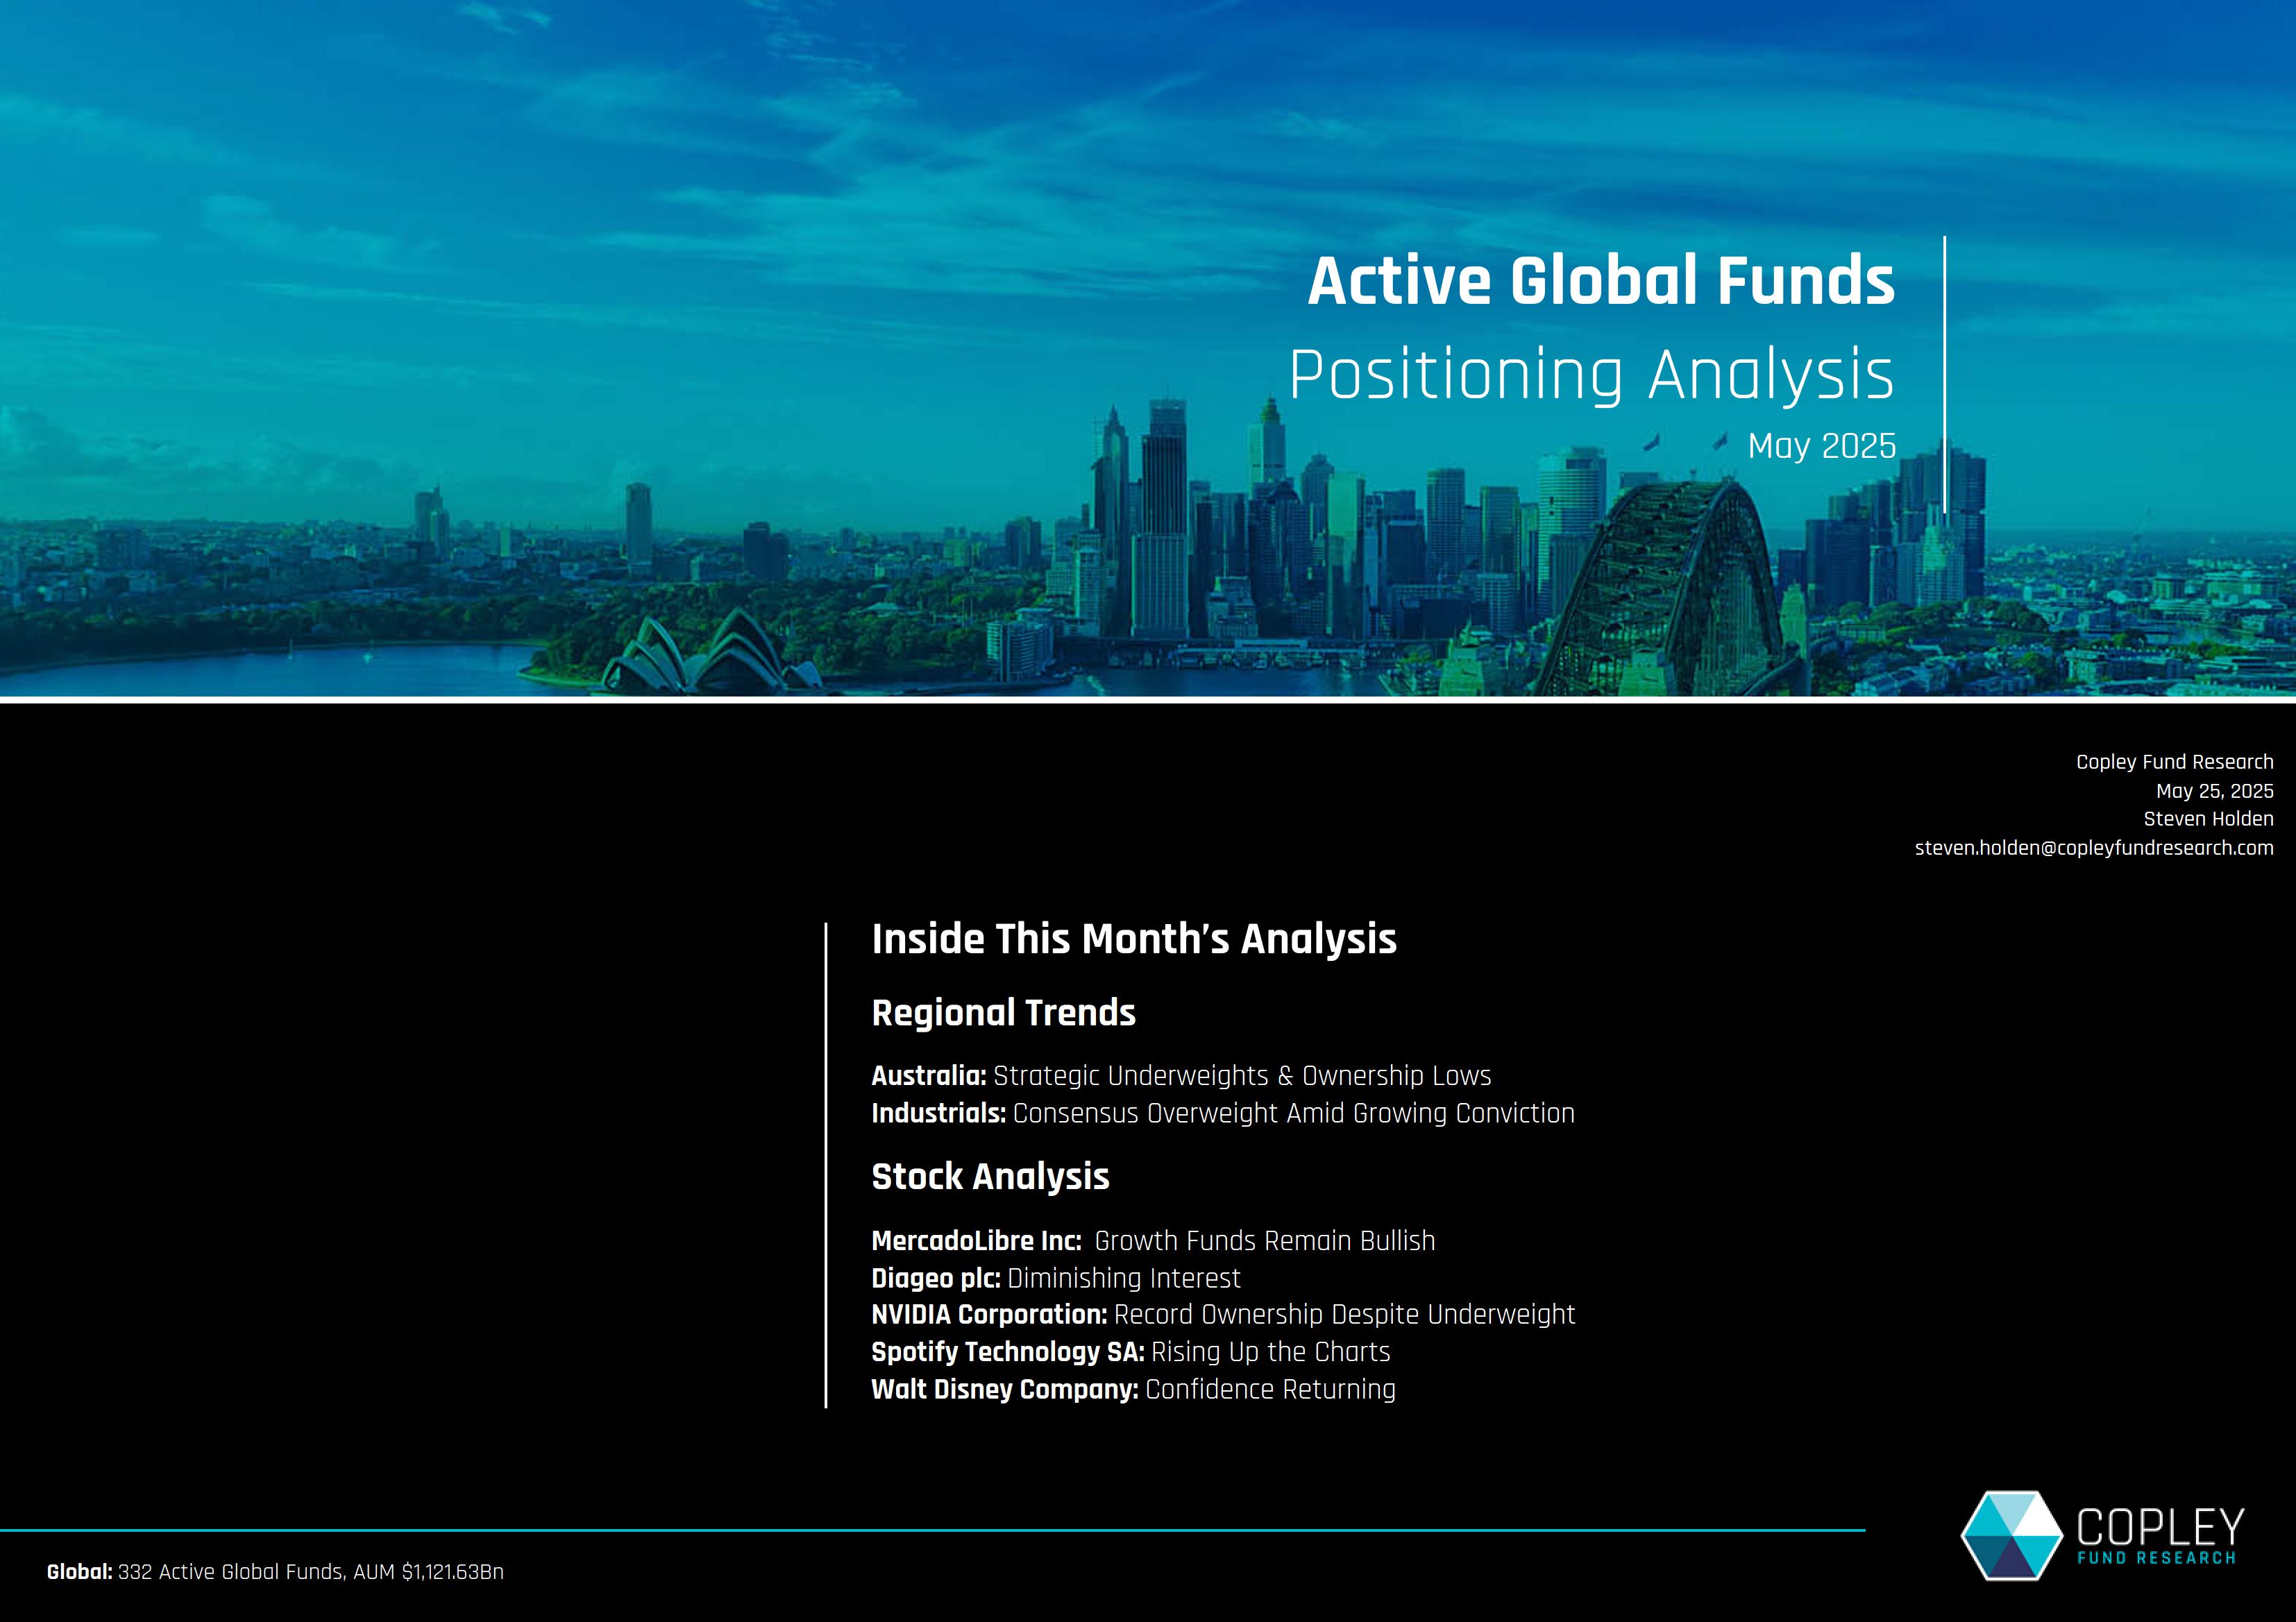Click the 'Active Global Funds' title

(1601, 280)
